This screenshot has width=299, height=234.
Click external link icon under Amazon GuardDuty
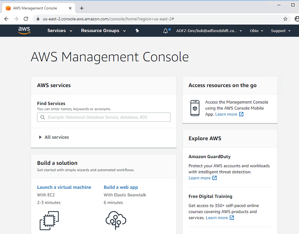click(215, 178)
